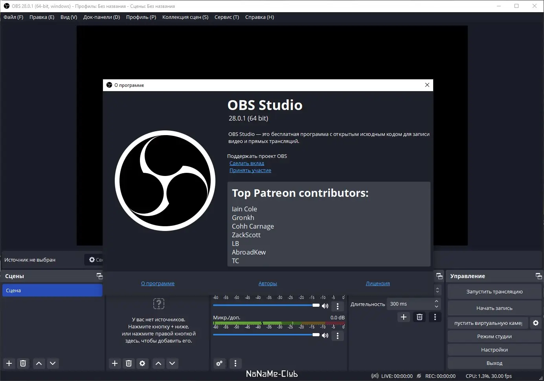
Task: Open the scene transition type dropdown
Action: tap(437, 290)
